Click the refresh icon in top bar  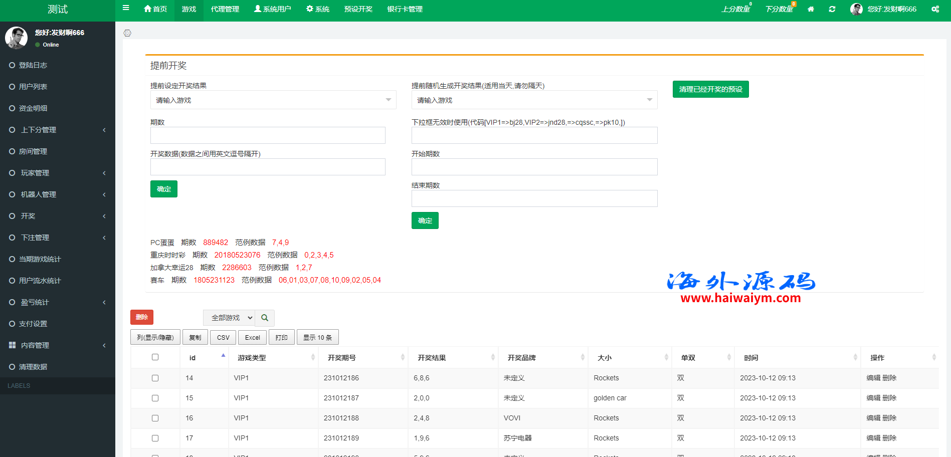pyautogui.click(x=832, y=9)
